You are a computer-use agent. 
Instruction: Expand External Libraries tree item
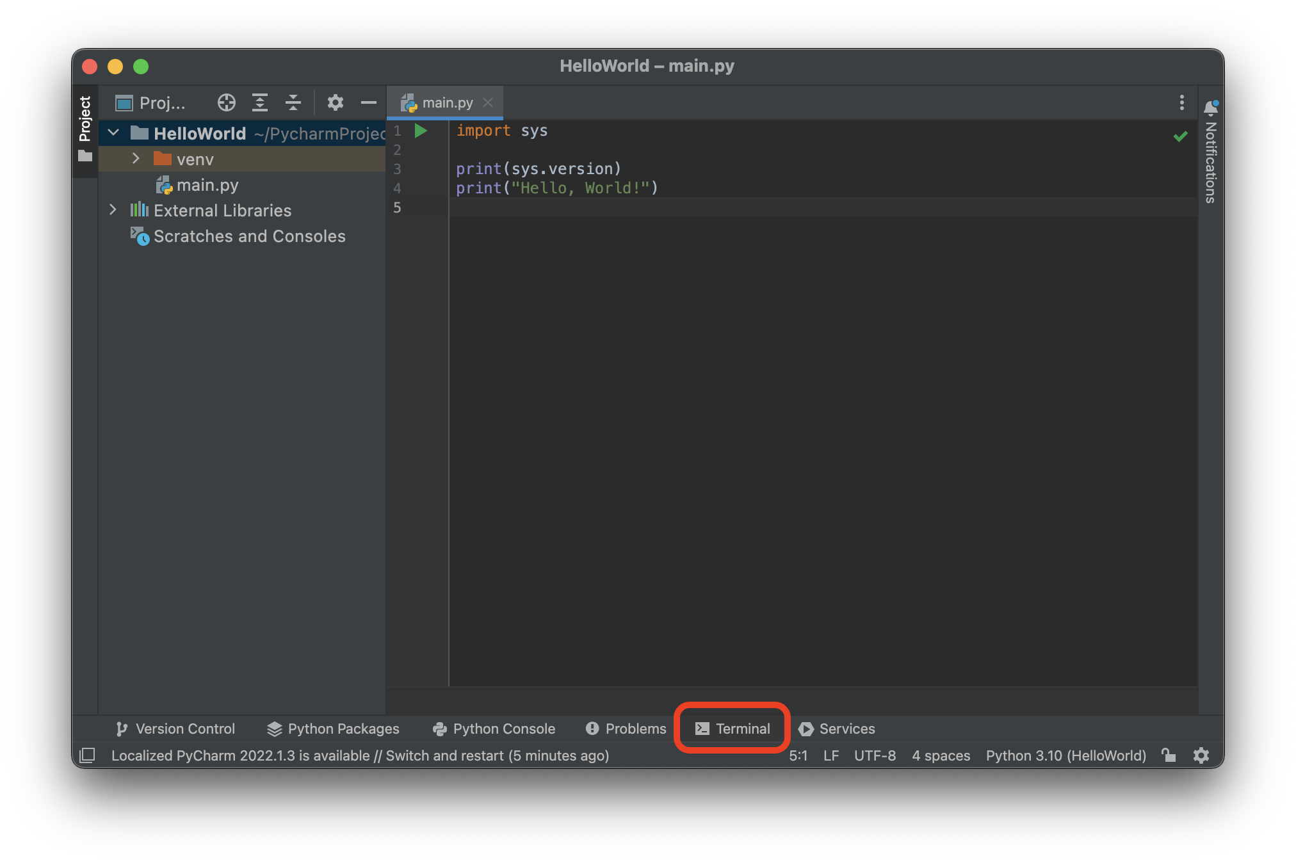(113, 210)
